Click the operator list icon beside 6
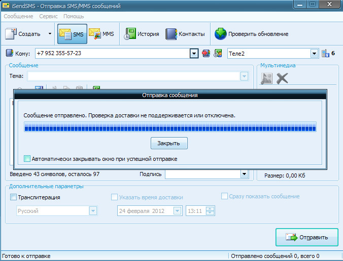 (325, 54)
